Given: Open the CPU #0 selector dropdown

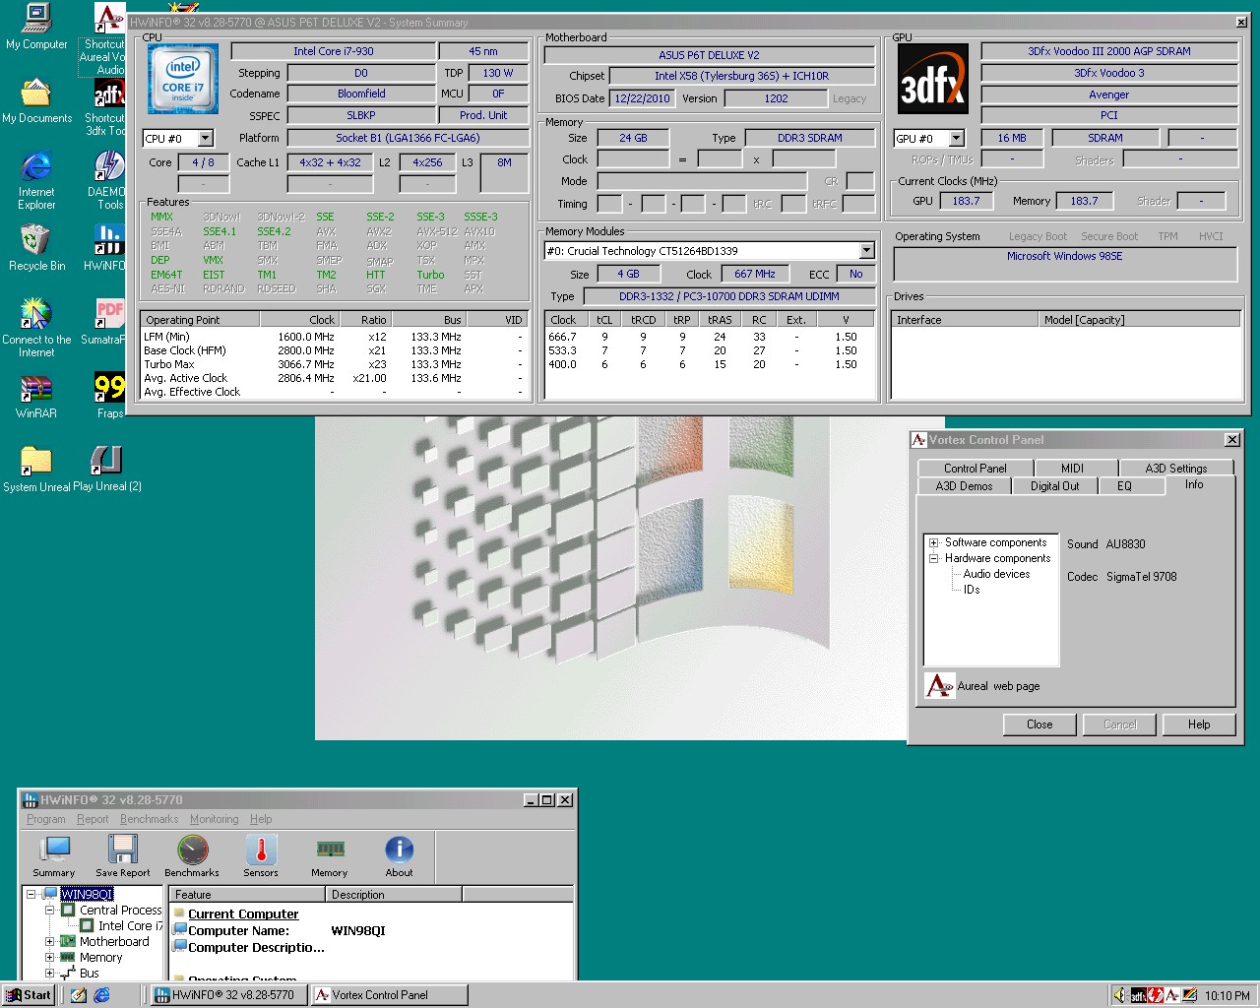Looking at the screenshot, I should [206, 139].
